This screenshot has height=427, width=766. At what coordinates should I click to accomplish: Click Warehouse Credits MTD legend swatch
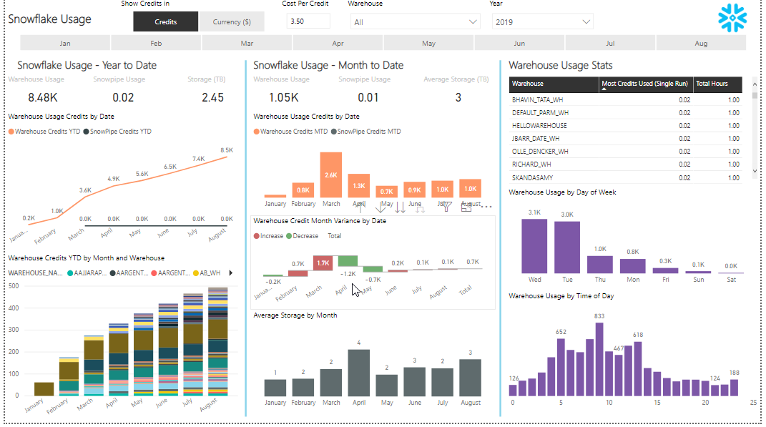(257, 132)
